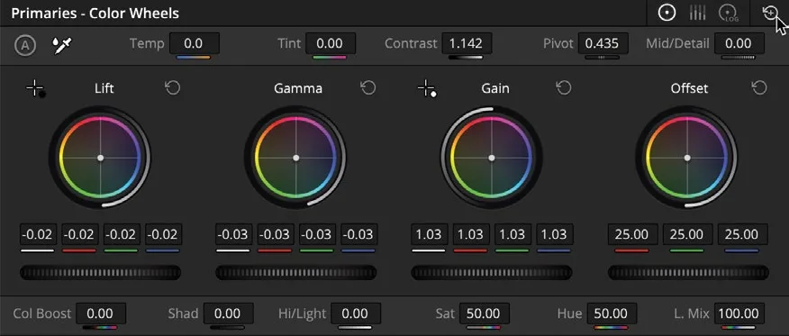Click the Offset master wheel slider
This screenshot has width=789, height=336.
(688, 273)
